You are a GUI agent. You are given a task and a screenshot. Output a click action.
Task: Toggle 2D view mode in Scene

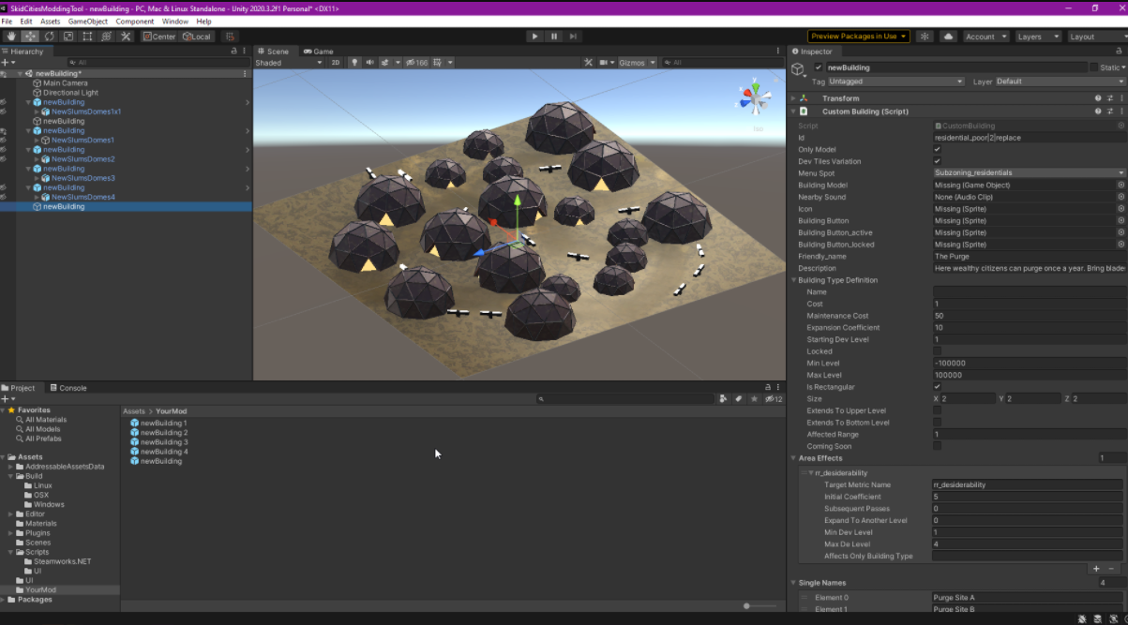coord(336,63)
